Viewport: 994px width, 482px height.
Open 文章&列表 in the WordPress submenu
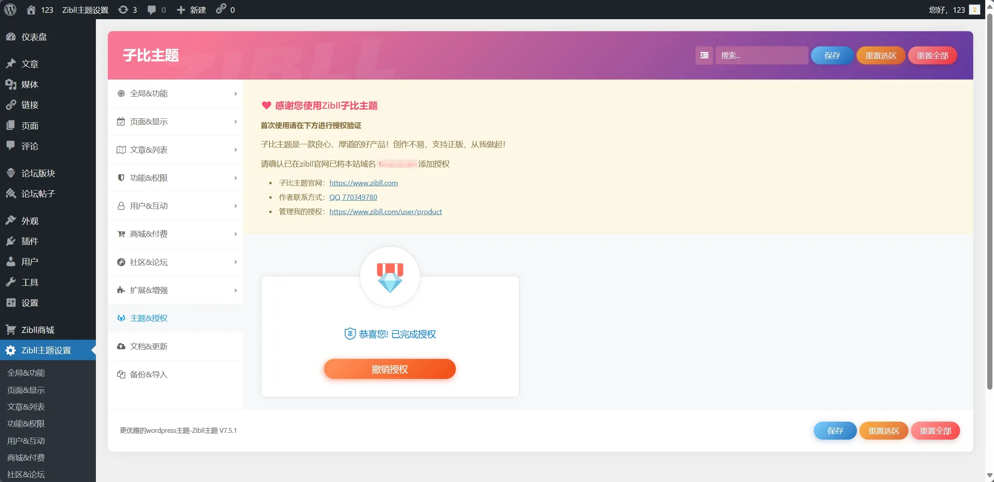[x=26, y=406]
